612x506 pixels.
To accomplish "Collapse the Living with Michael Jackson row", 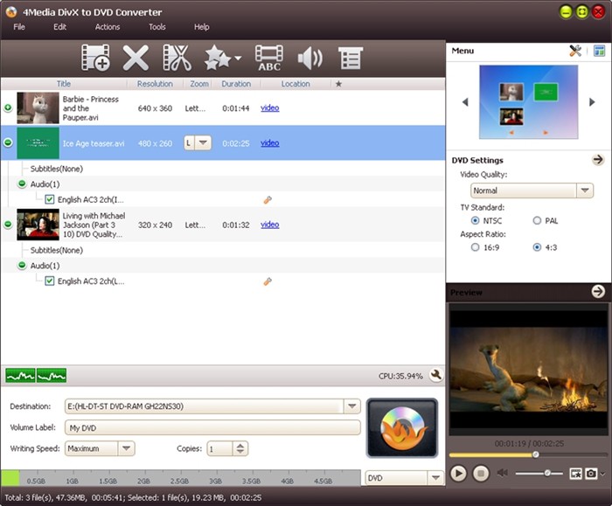I will (8, 225).
